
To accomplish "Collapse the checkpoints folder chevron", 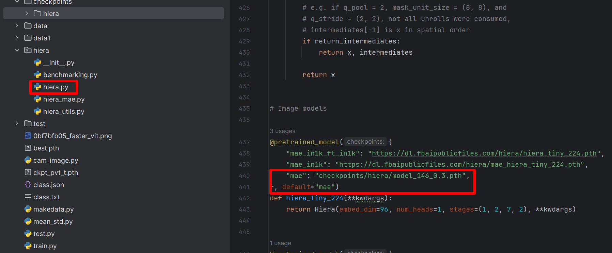I will pos(17,2).
